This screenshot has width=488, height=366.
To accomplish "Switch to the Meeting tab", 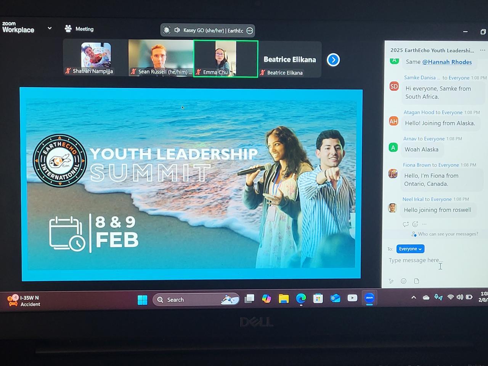I will (x=79, y=29).
